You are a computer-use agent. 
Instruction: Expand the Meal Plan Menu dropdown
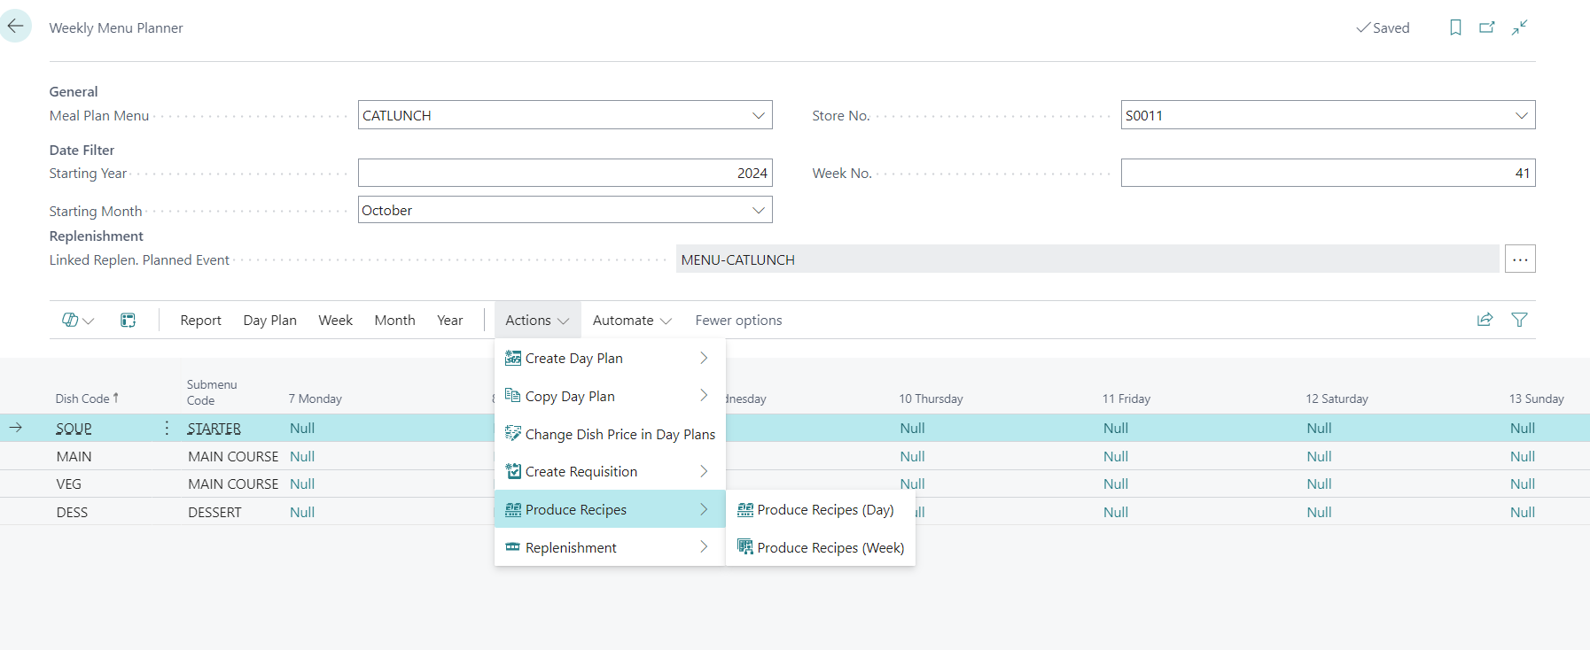[758, 115]
